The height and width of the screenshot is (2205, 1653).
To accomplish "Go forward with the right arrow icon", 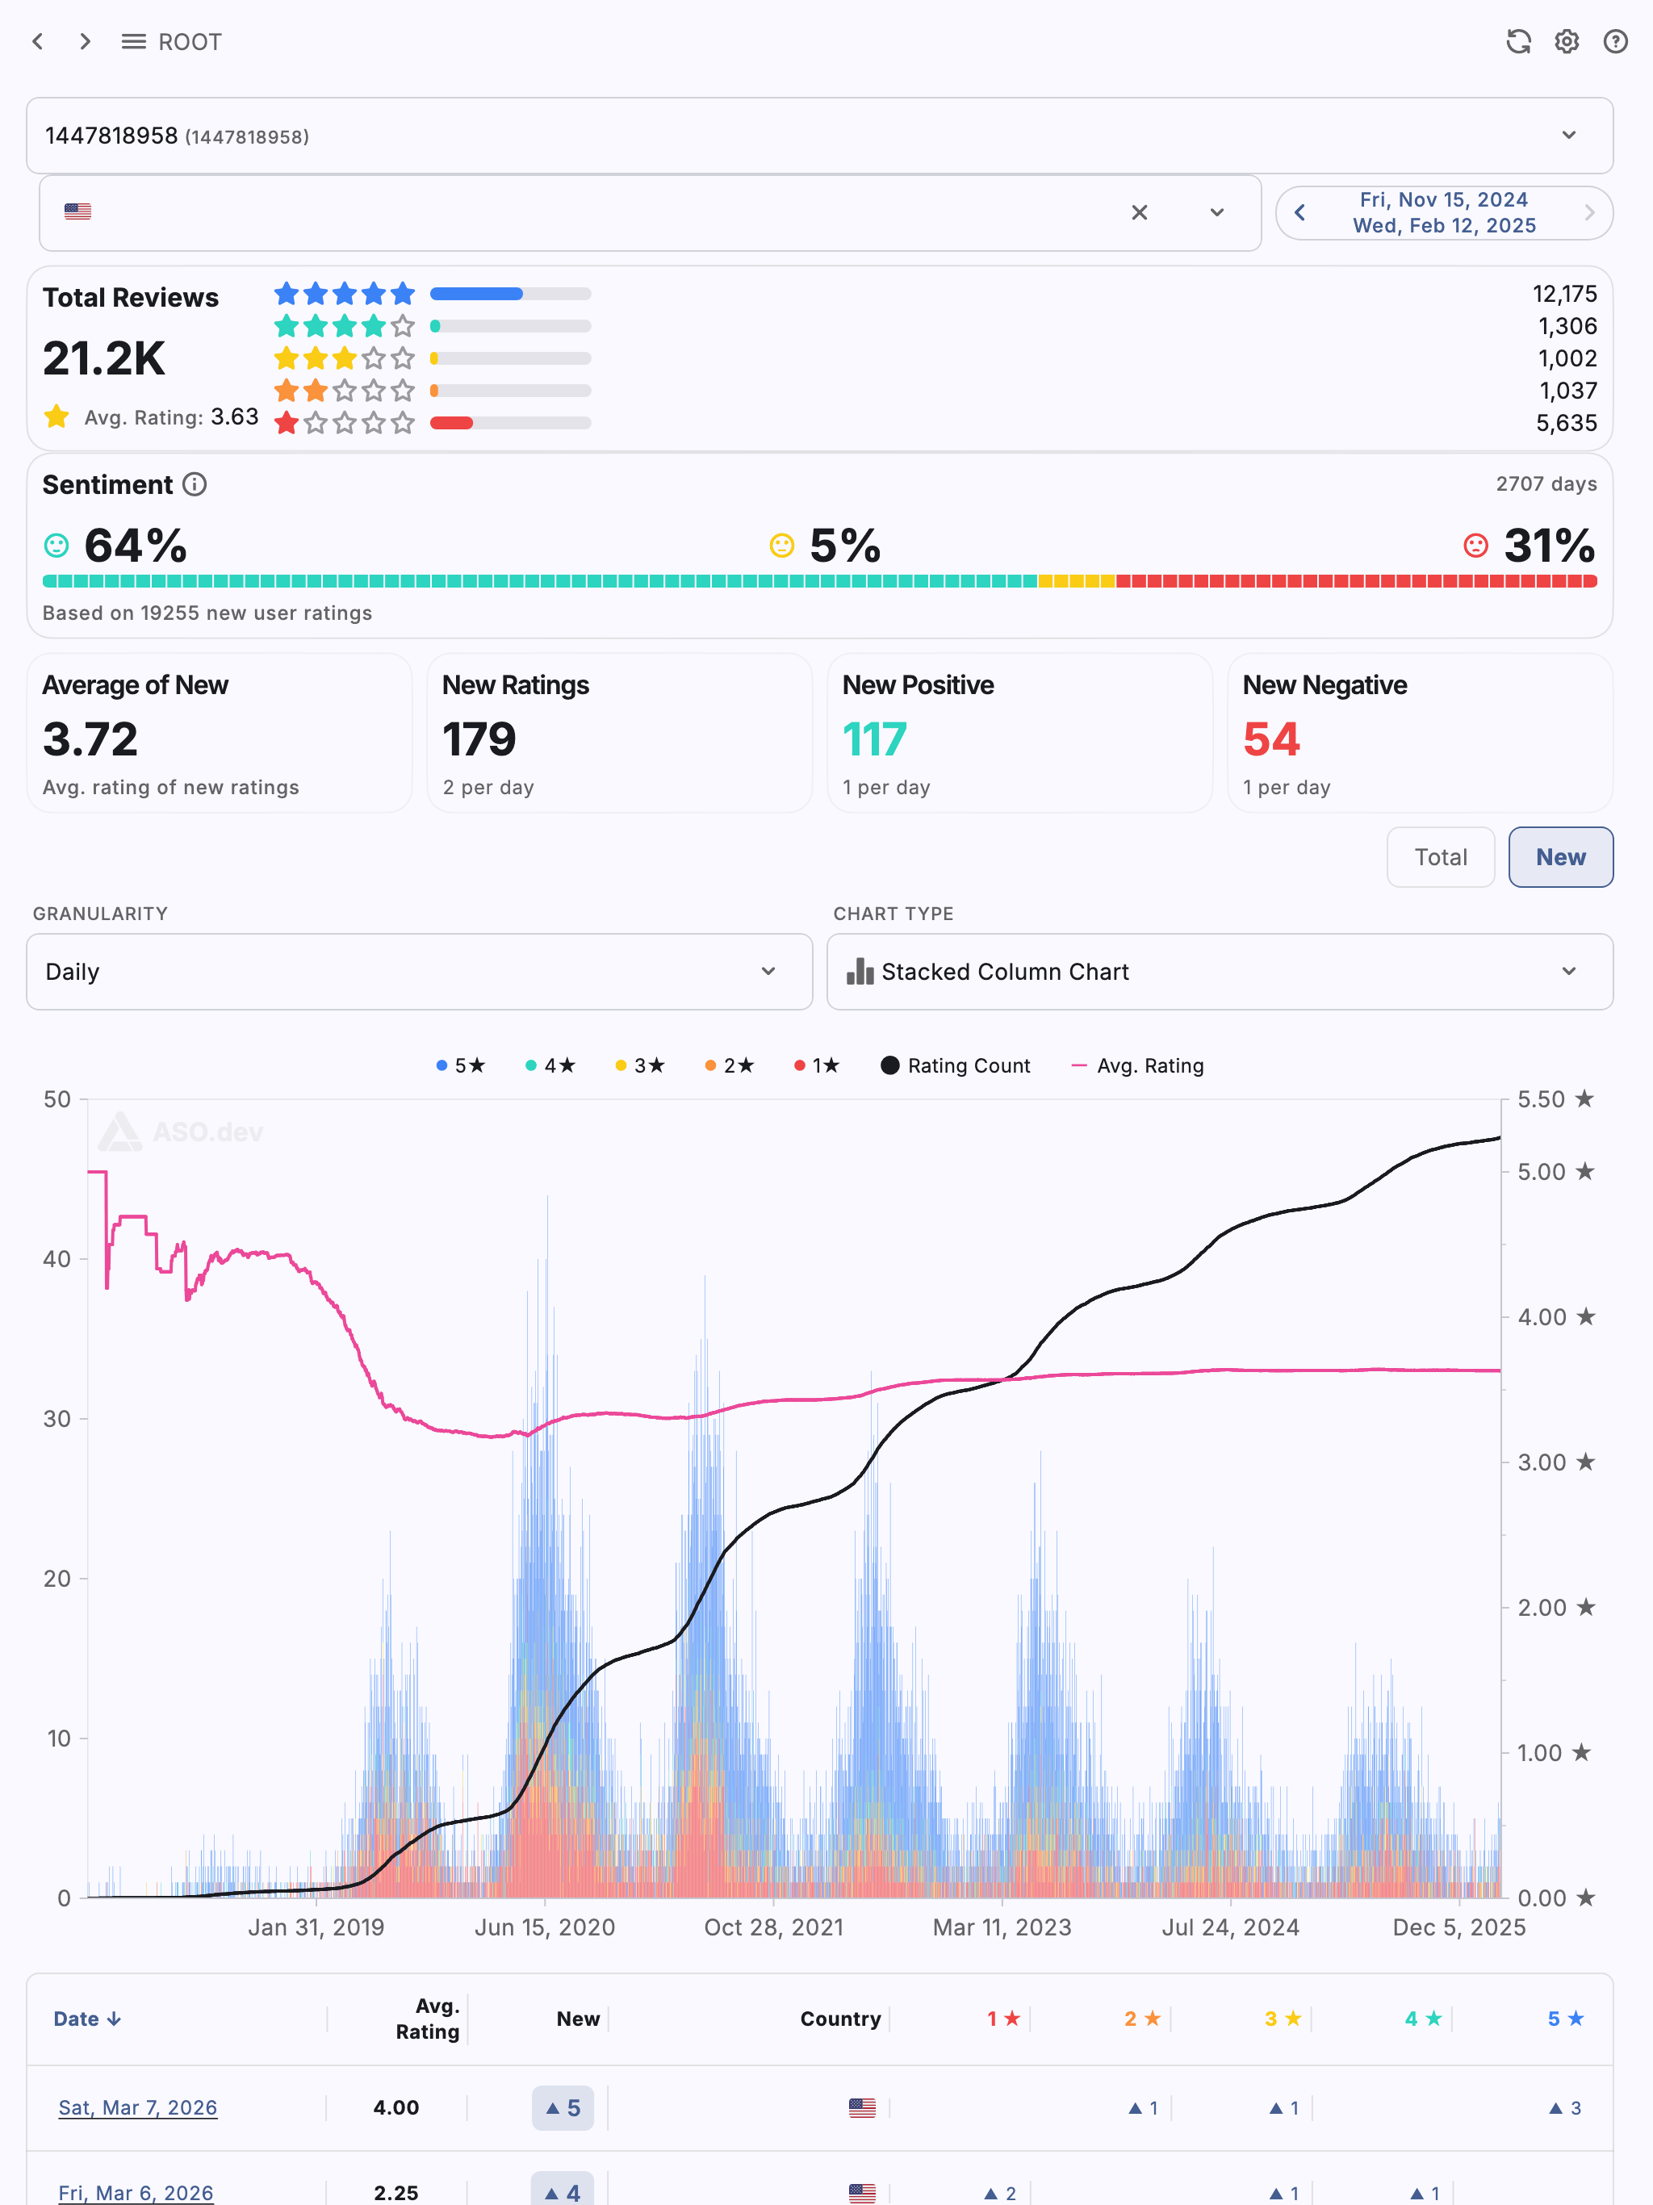I will tap(86, 41).
